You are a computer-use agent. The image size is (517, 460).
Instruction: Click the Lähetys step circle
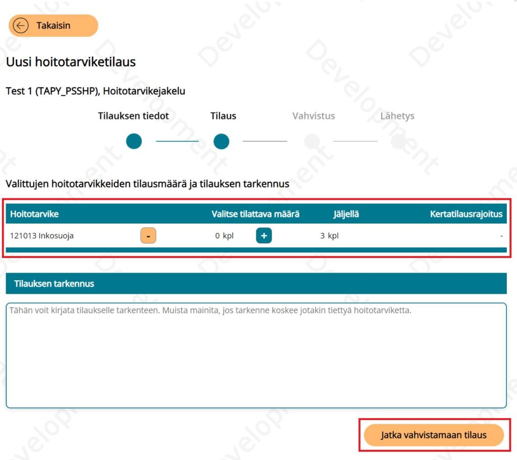pos(399,141)
